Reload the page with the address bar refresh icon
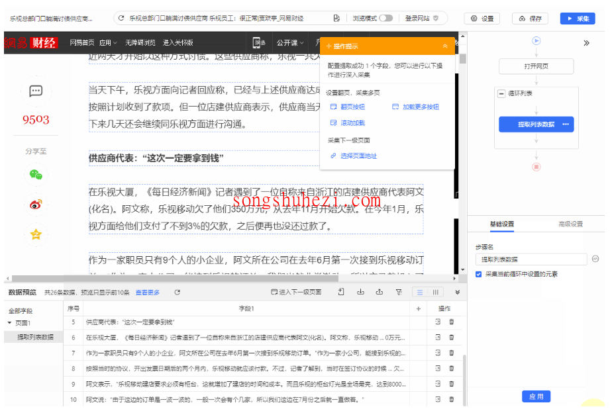 point(121,19)
